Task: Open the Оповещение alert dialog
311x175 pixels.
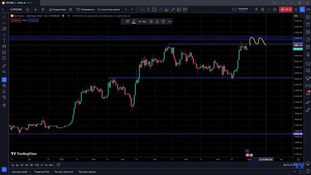Action: (x=85, y=10)
